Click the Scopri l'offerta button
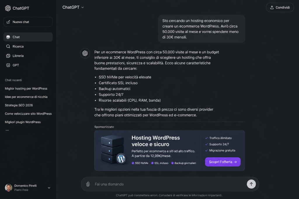Screen dimensions: 299x199 [x=223, y=162]
